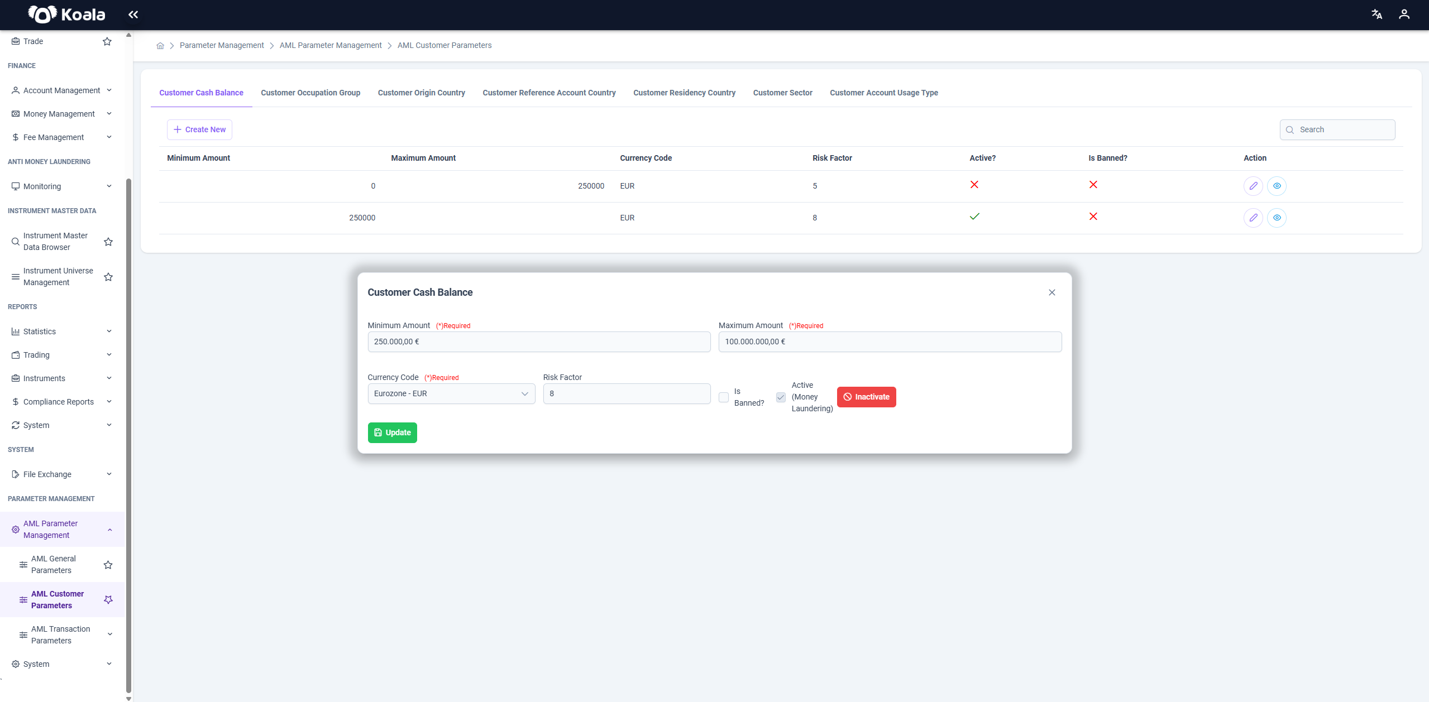Click the red Inactivate button
Viewport: 1429px width, 702px height.
[x=866, y=397]
